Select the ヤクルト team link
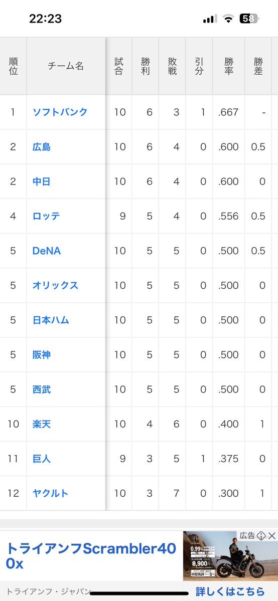The width and height of the screenshot is (278, 601). [x=51, y=493]
